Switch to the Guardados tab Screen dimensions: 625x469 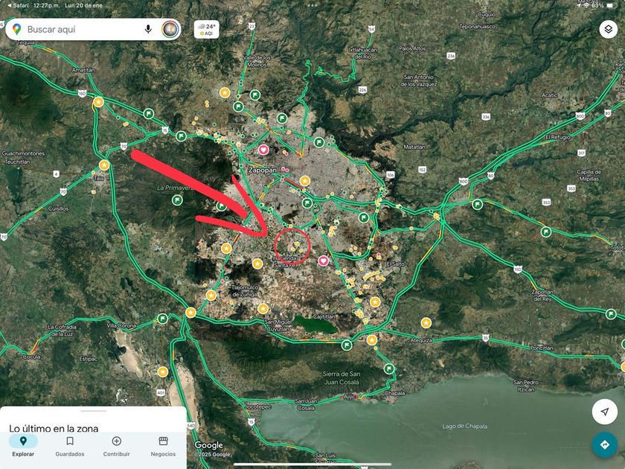pos(70,446)
